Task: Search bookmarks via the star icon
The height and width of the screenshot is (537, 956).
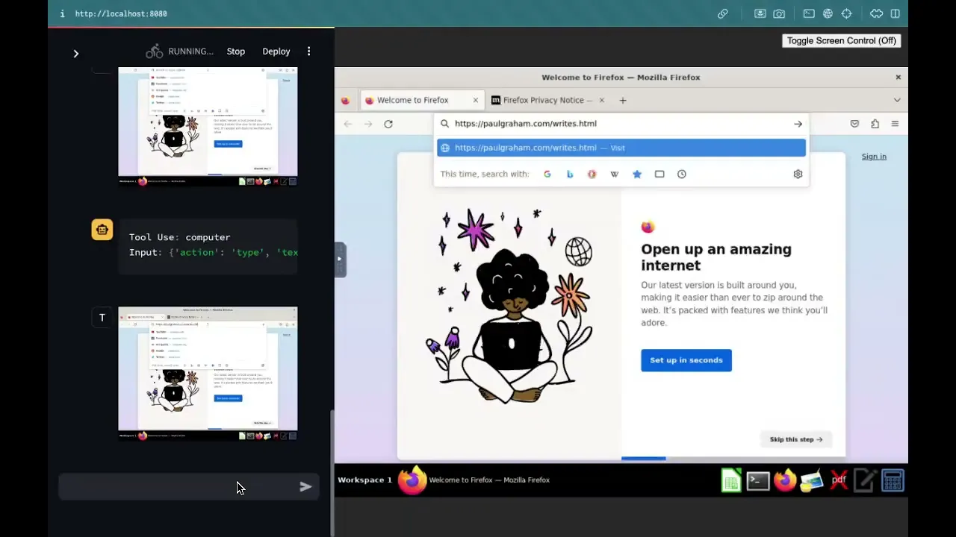Action: coord(637,174)
